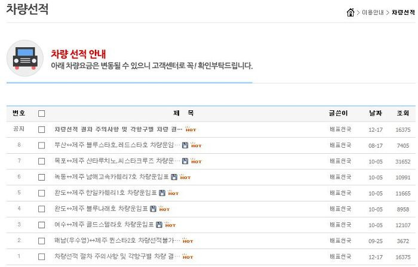Open post 완도↔제주 블루나래호 차량운임표
This screenshot has width=418, height=267.
point(101,209)
